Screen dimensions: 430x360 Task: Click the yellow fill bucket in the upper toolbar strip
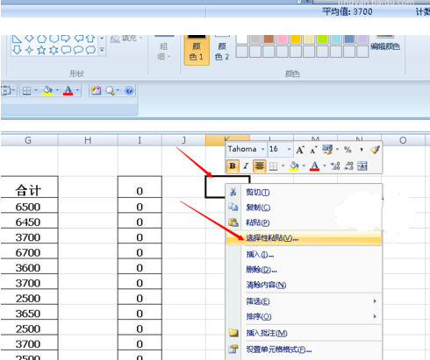click(47, 91)
